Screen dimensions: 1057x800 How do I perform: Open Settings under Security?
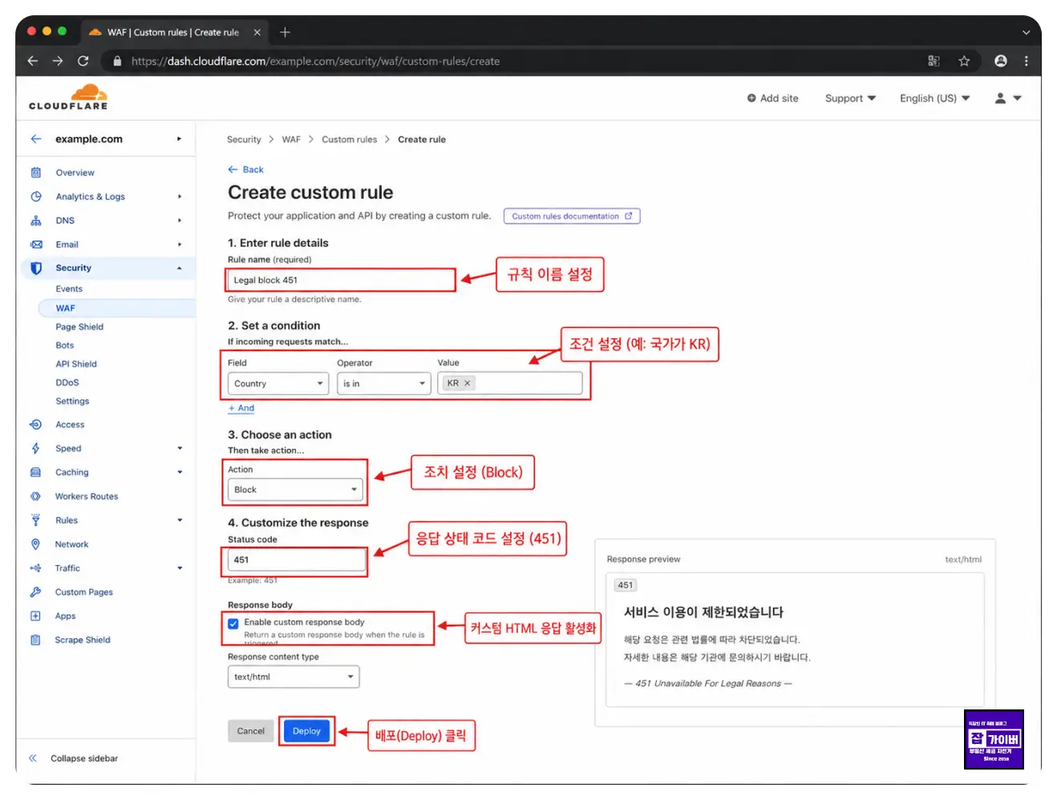72,402
